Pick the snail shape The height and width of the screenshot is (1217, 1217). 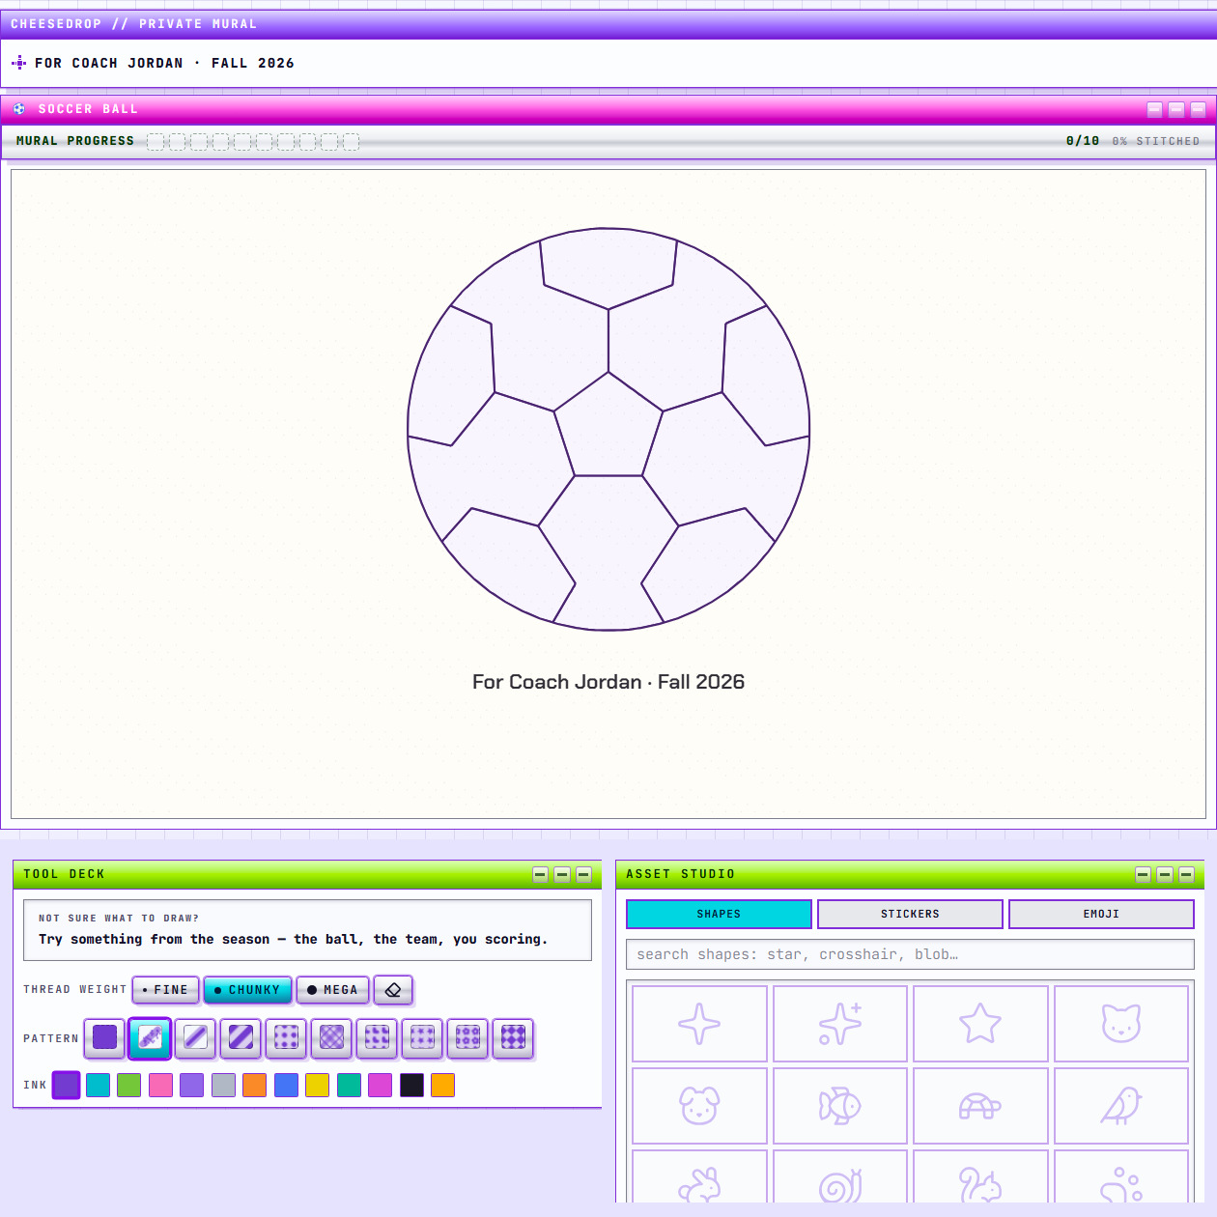tap(840, 1177)
